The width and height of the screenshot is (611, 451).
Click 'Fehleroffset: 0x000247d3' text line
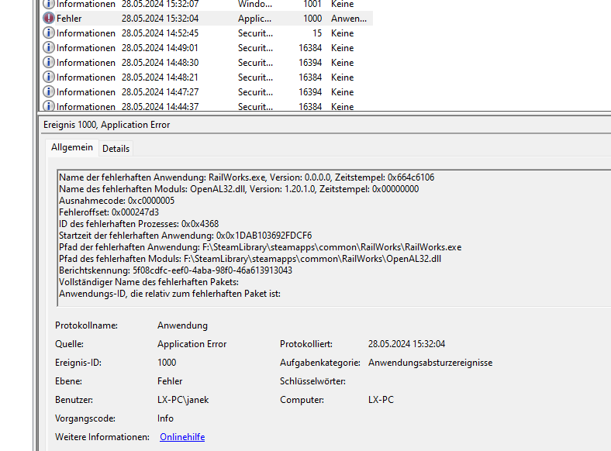109,212
